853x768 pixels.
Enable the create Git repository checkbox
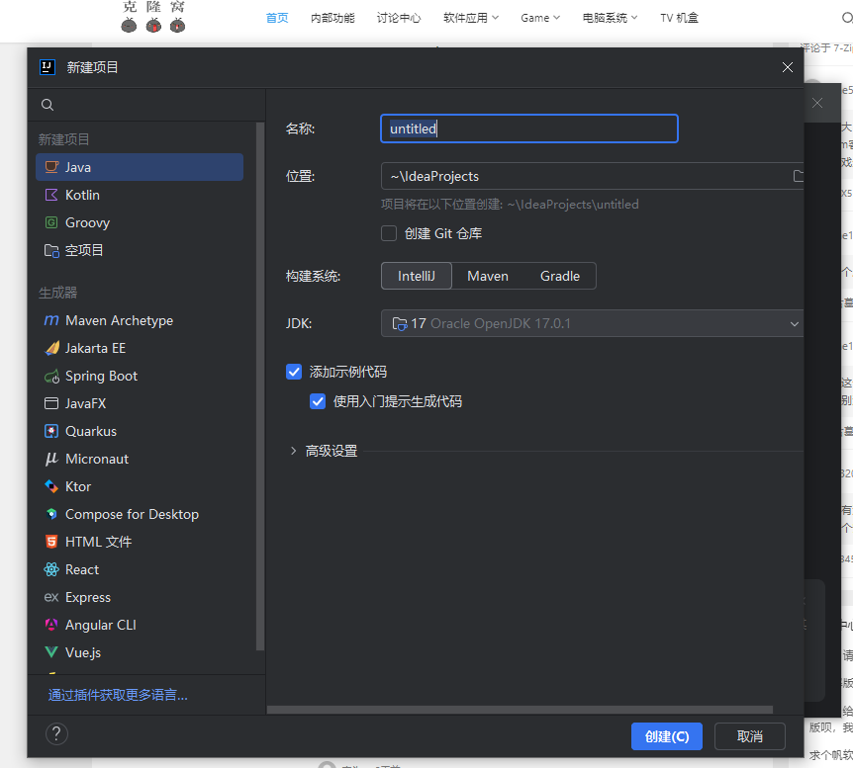click(389, 233)
